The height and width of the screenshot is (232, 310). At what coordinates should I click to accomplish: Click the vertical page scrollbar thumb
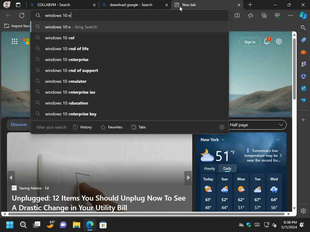[294, 69]
